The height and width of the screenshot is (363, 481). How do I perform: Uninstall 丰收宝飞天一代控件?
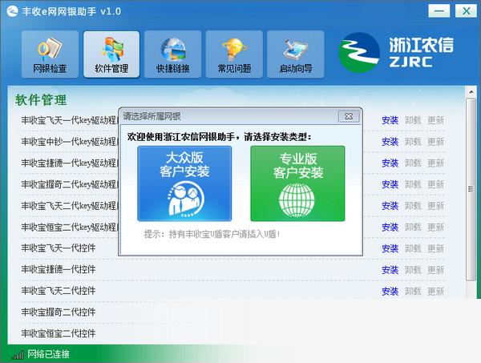[x=413, y=248]
